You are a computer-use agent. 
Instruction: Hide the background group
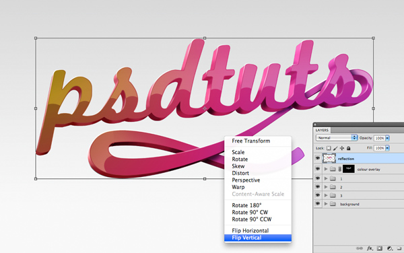[318, 204]
